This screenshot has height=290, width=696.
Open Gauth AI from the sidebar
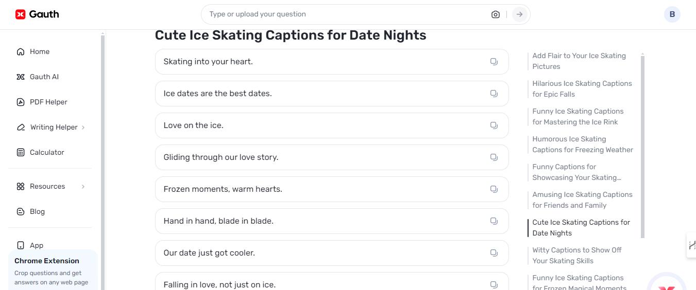44,77
